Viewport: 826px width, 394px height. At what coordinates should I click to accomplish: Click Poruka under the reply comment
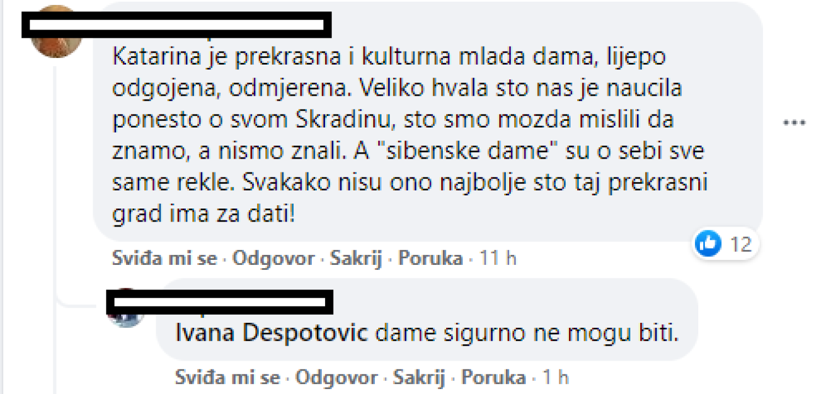494,377
